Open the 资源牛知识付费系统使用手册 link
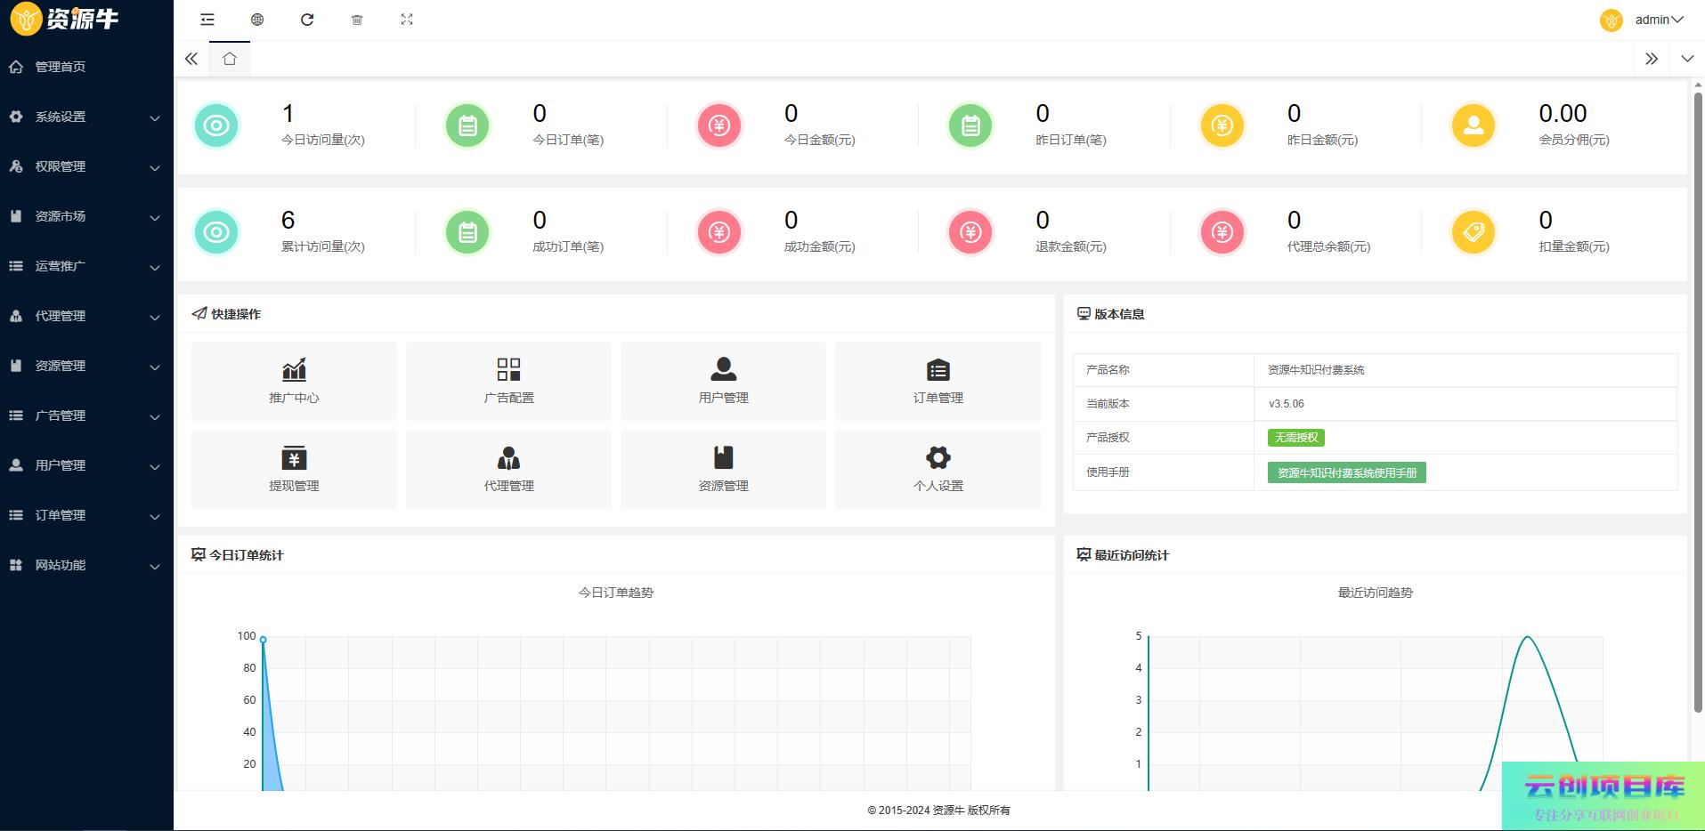 (1346, 472)
